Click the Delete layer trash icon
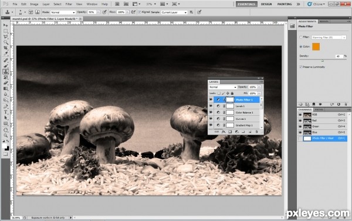Viewport: 352px width, 221px height. (256, 132)
